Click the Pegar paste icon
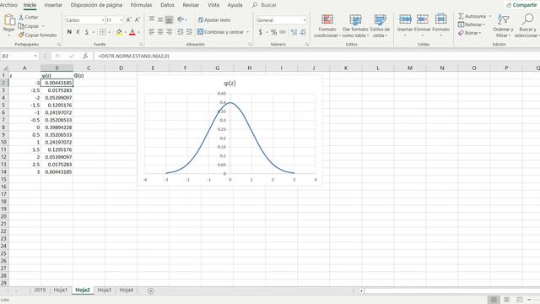Screen dimensions: 540x304 point(9,20)
